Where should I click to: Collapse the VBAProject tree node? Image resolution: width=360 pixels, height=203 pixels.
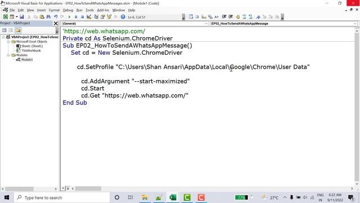point(3,37)
